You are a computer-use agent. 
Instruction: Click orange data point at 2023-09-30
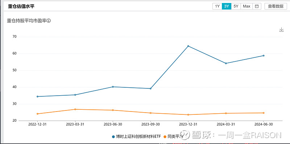click(150, 113)
